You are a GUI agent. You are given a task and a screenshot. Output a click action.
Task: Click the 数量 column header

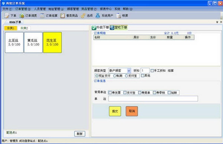pos(175,37)
